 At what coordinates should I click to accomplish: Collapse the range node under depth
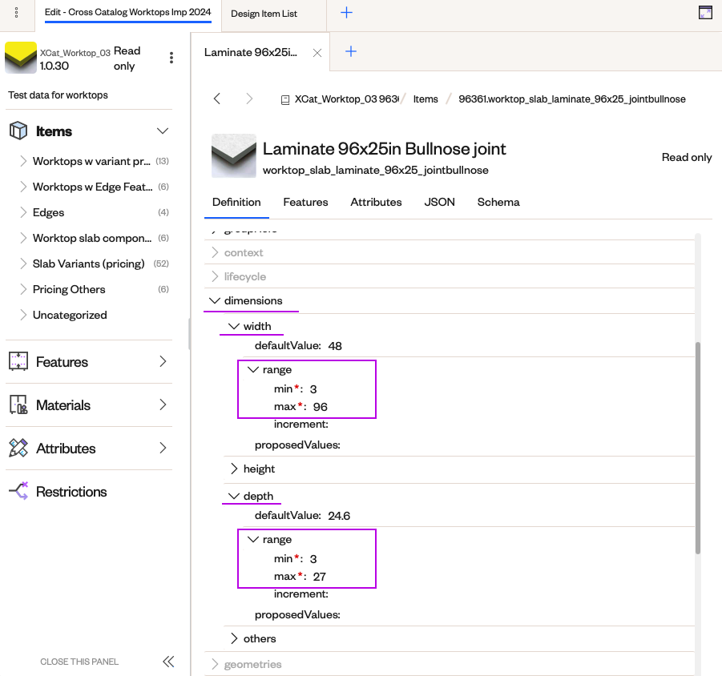point(252,539)
